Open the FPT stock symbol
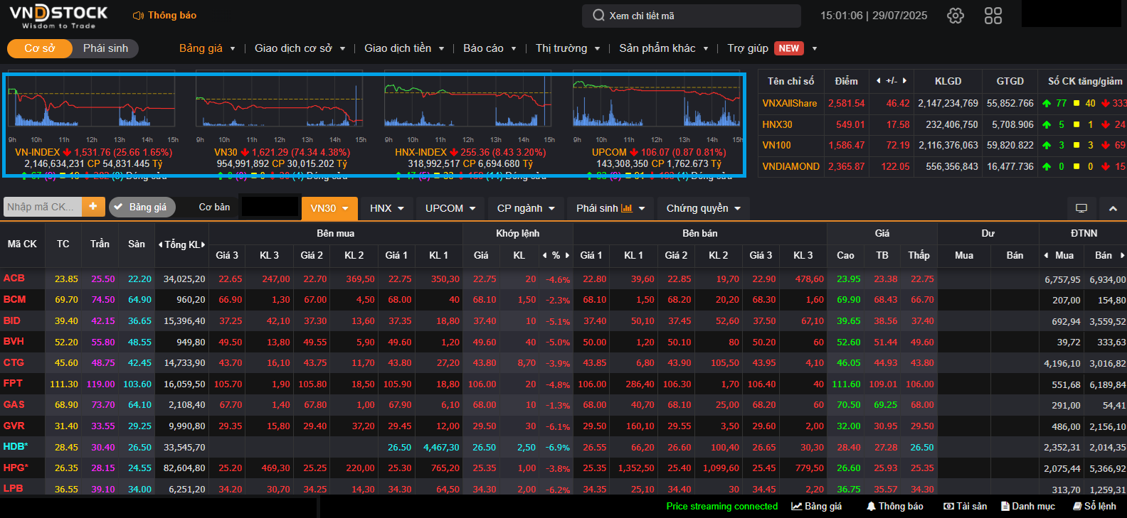The image size is (1127, 518). pos(13,384)
